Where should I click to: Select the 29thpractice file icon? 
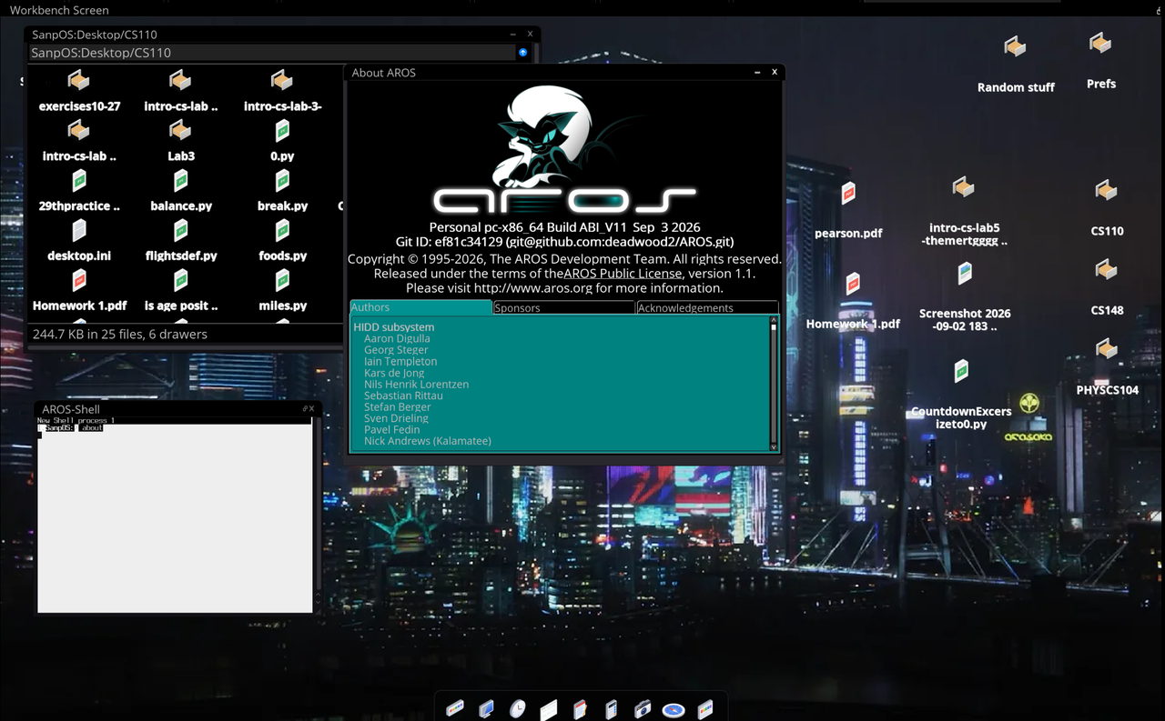click(x=79, y=191)
